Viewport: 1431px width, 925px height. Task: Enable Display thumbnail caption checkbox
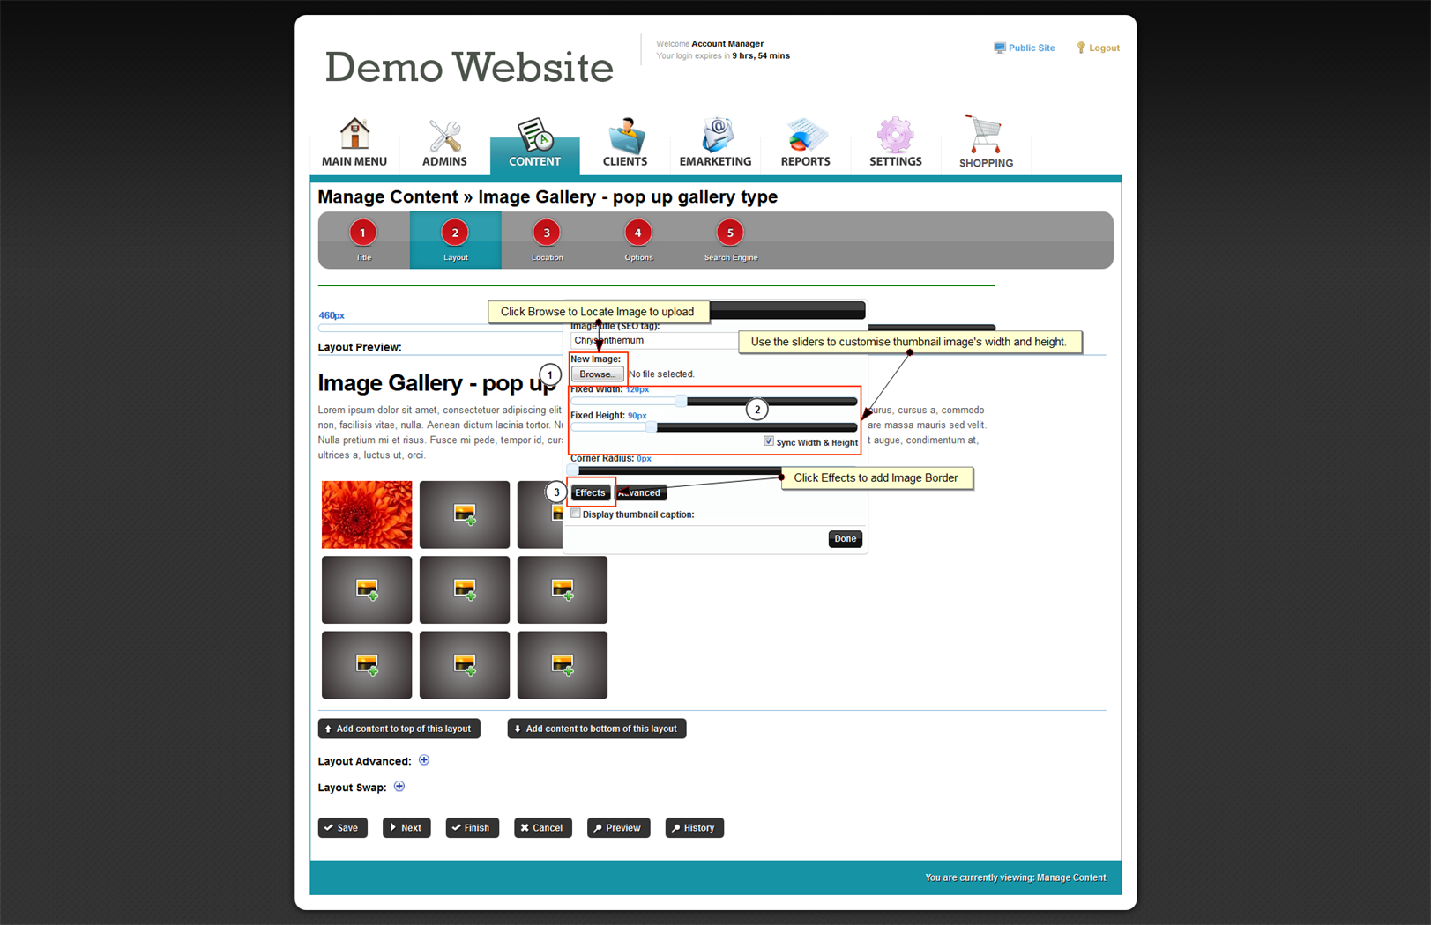[x=577, y=514]
